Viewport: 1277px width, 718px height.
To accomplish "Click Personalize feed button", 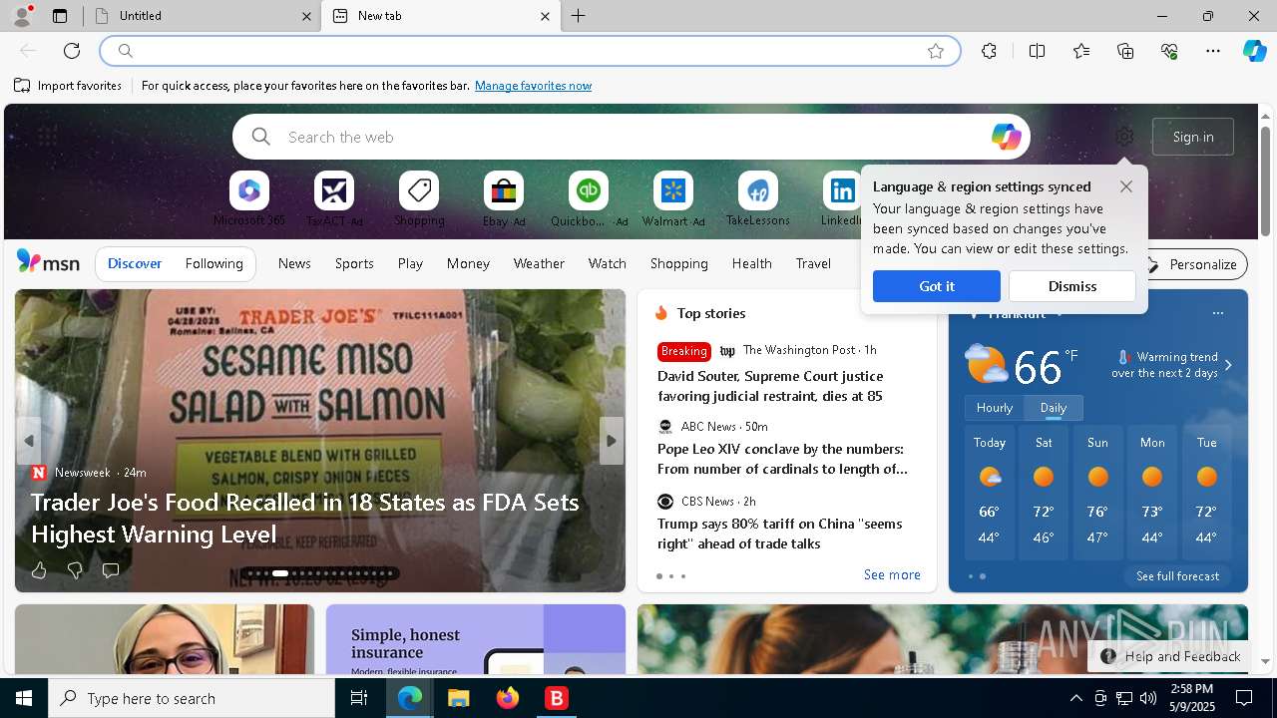I will pos(1191,264).
